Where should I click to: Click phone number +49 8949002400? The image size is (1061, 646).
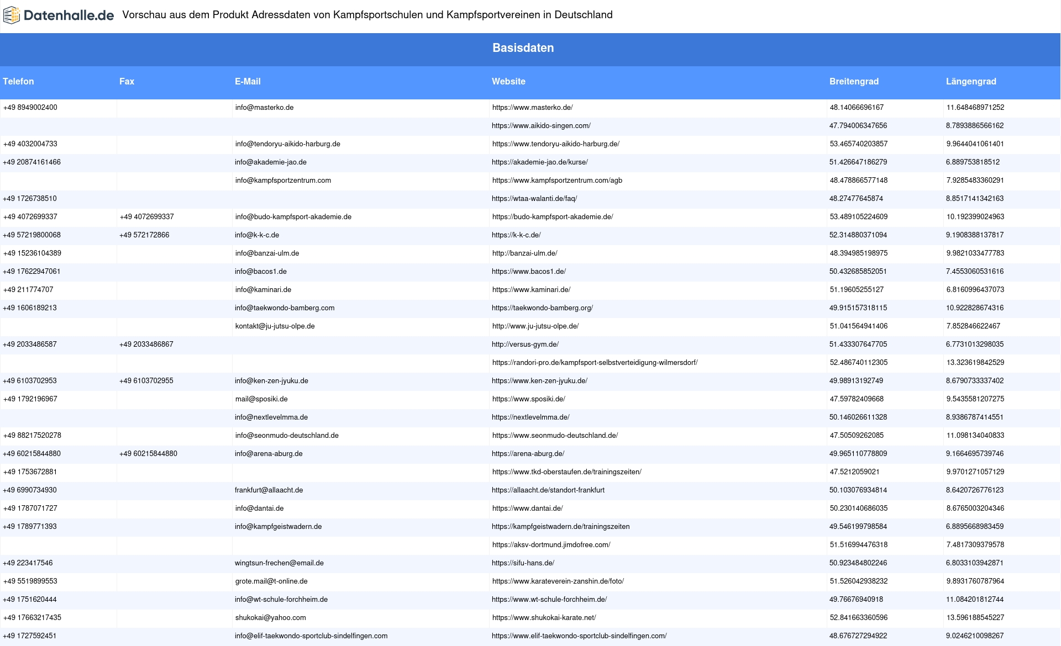(30, 108)
